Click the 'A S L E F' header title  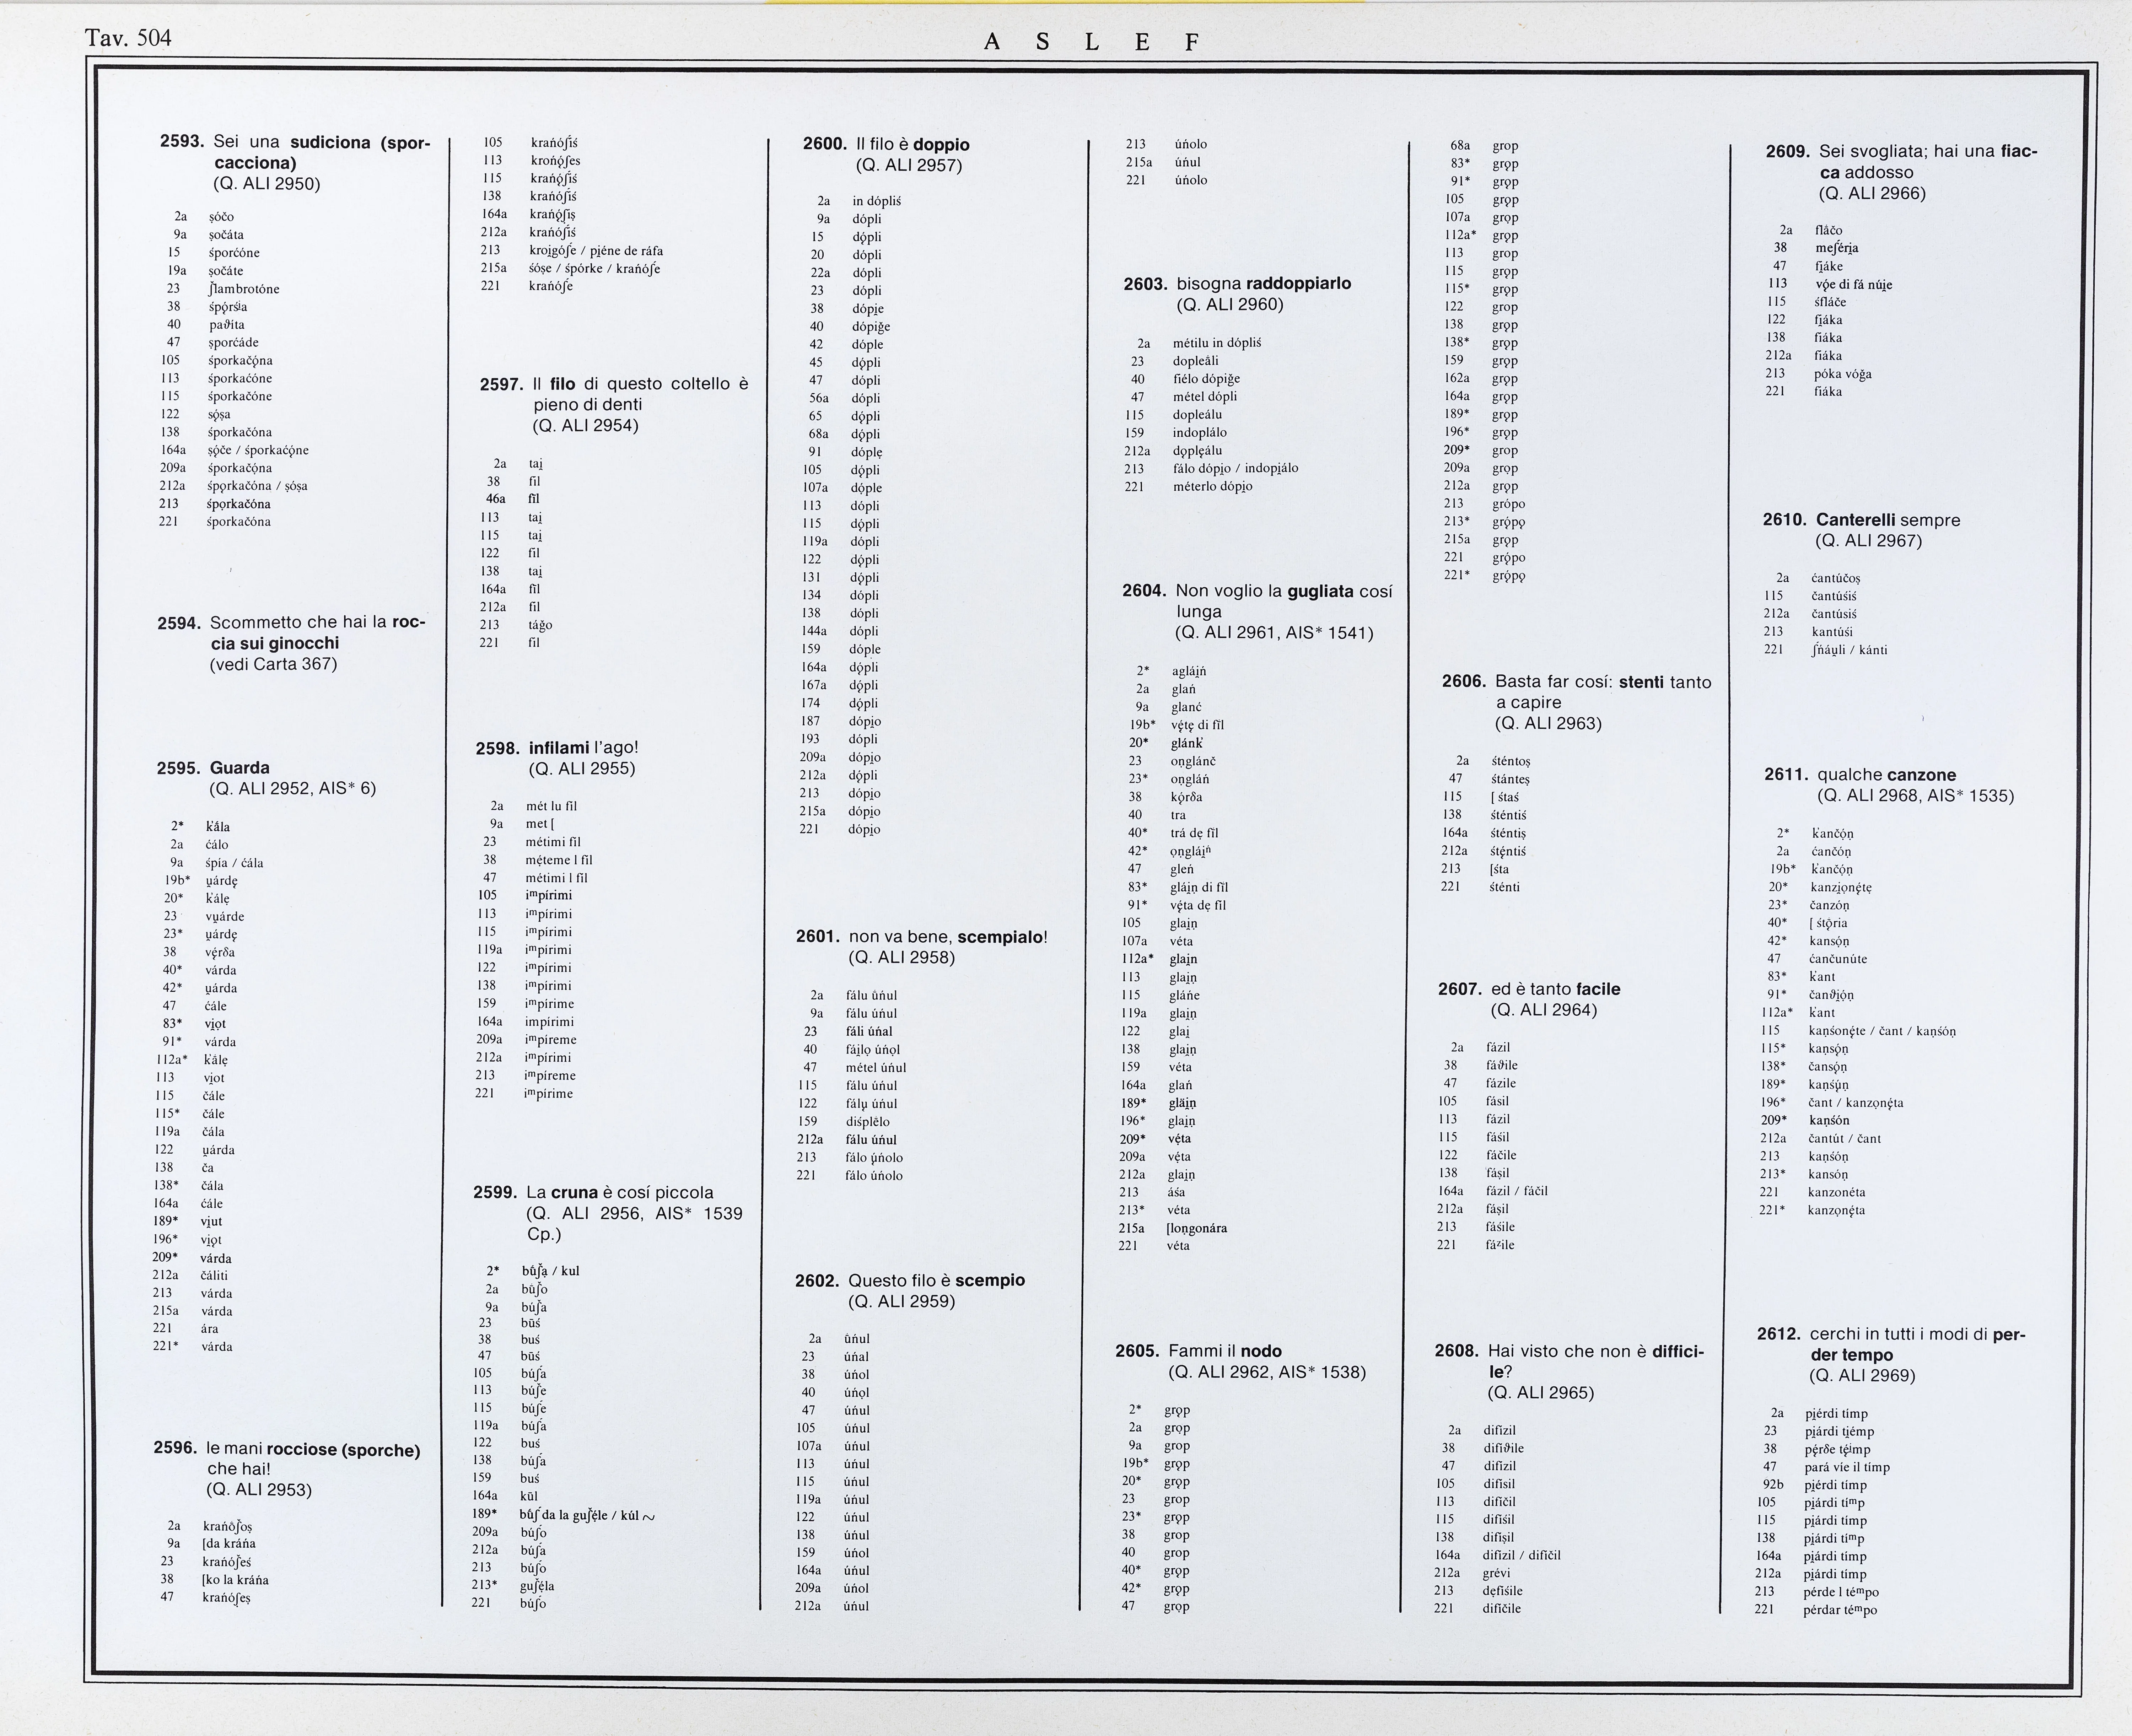(x=1091, y=42)
